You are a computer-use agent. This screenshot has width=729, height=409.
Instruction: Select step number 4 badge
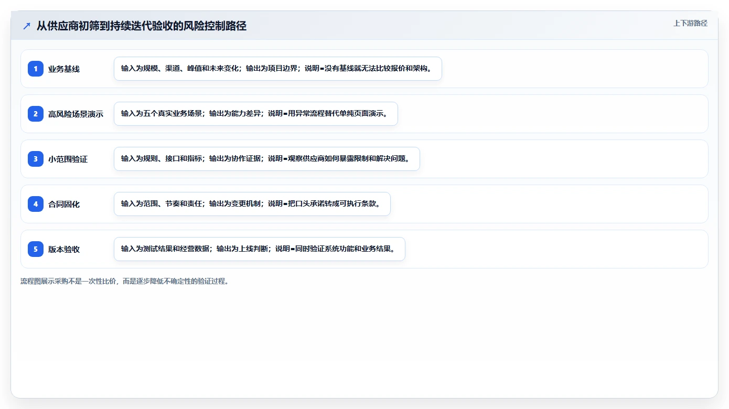36,204
